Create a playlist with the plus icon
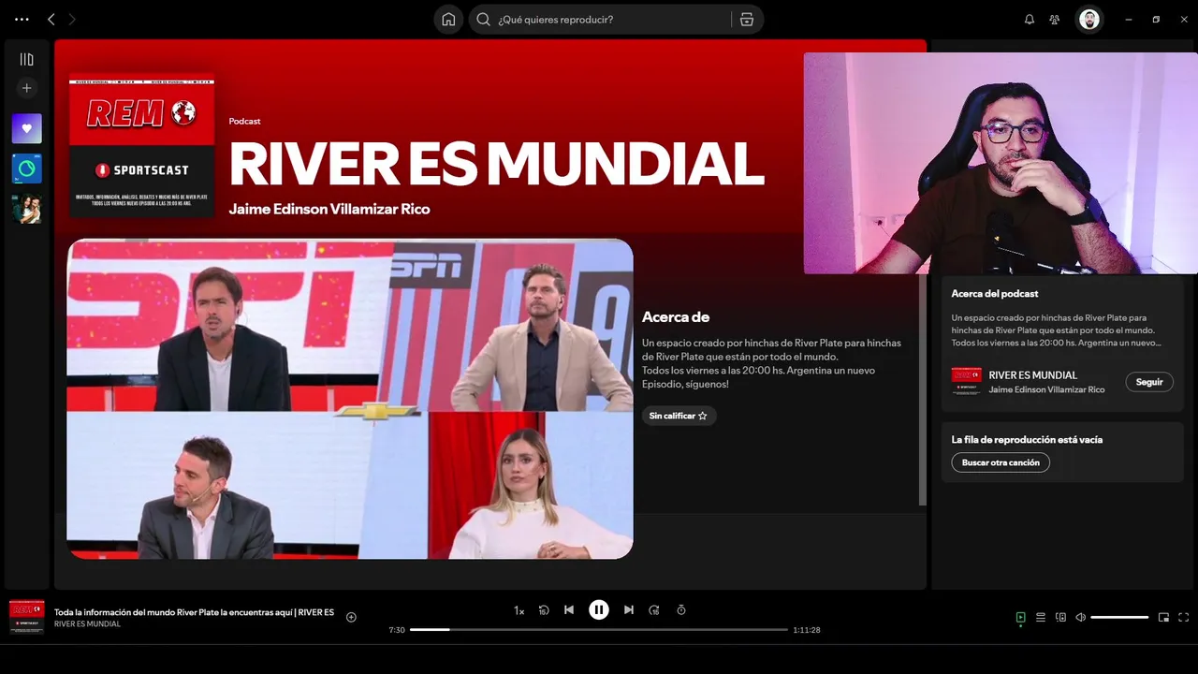Screen dimensions: 1198x674 pos(27,88)
